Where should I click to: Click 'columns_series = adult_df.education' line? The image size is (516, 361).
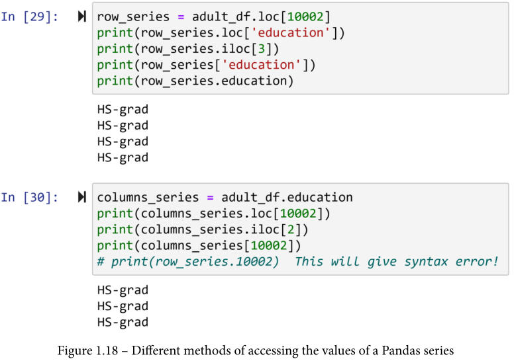click(225, 197)
